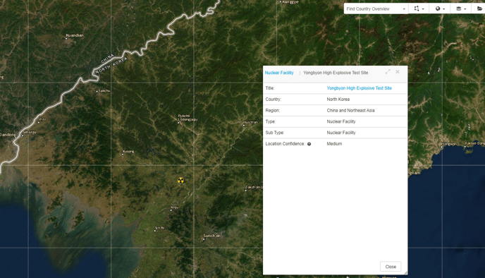Screen dimensions: 485x278
Task: Click the Kusong city label on map
Action: (x=128, y=152)
